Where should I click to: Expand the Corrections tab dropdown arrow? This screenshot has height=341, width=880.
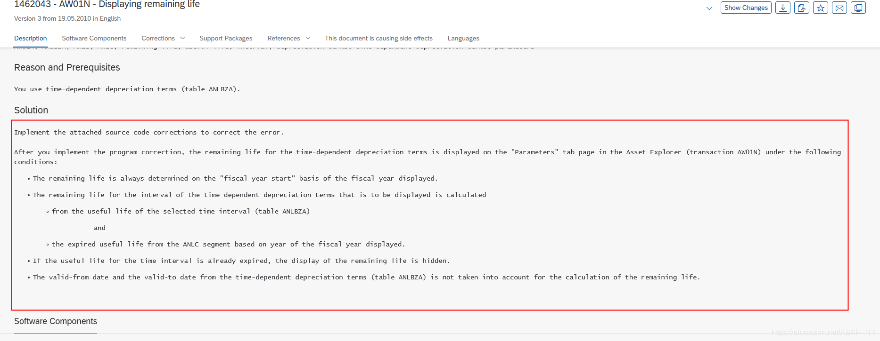182,38
